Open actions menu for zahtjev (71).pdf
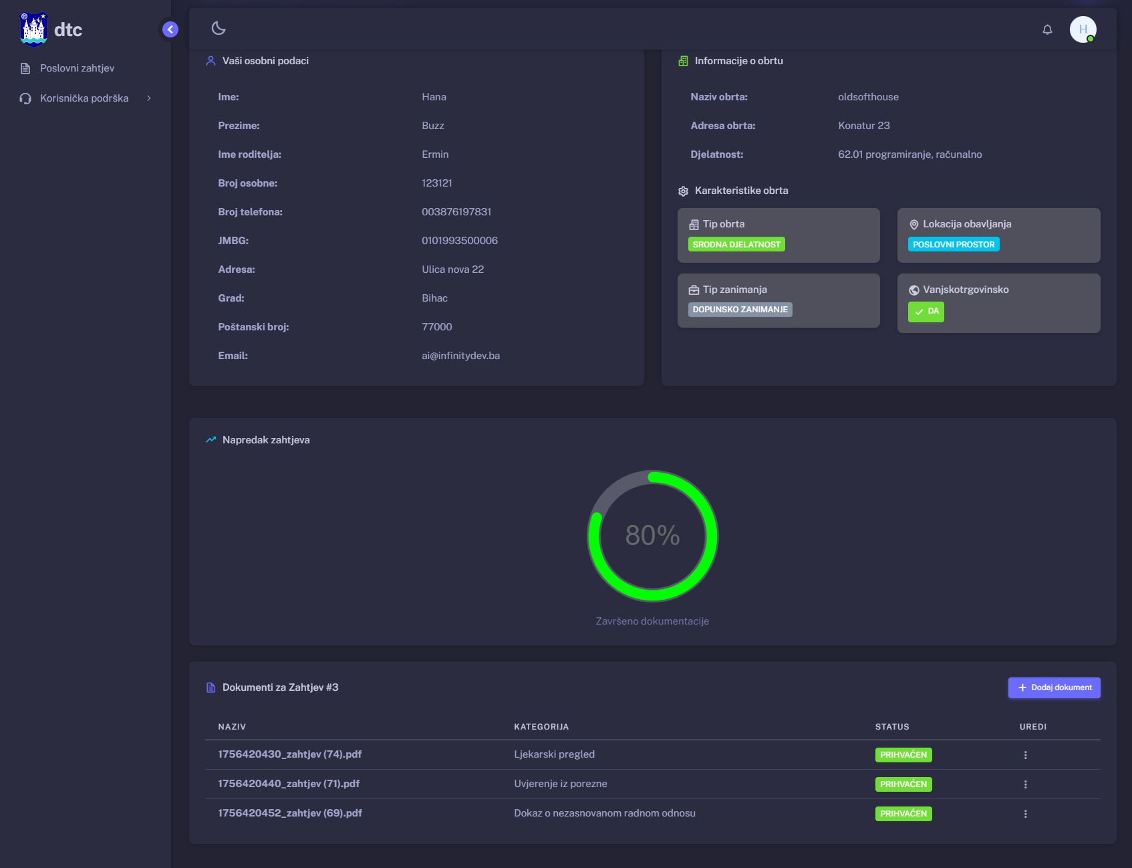The image size is (1132, 868). (1025, 784)
